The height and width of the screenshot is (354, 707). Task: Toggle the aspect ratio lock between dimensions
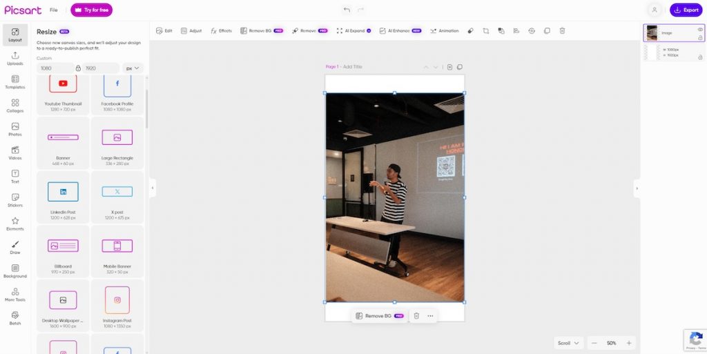coord(78,68)
